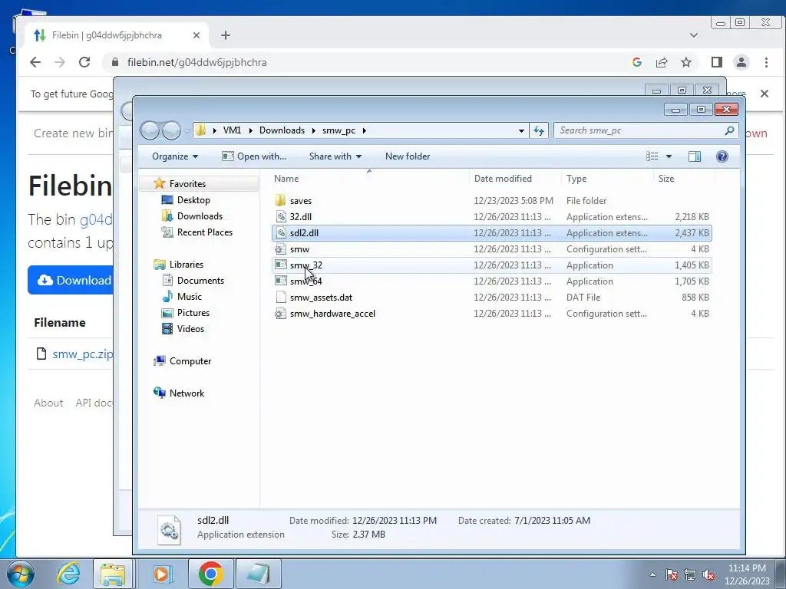The height and width of the screenshot is (589, 786).
Task: Refresh the smw_pc folder view
Action: pos(539,130)
